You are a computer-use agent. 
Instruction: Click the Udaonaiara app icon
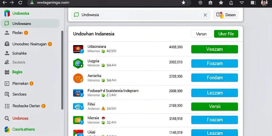[78, 49]
